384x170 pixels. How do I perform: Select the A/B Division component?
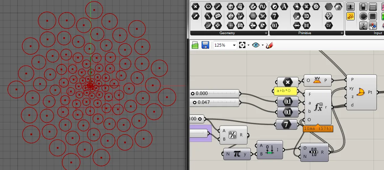coord(233,135)
